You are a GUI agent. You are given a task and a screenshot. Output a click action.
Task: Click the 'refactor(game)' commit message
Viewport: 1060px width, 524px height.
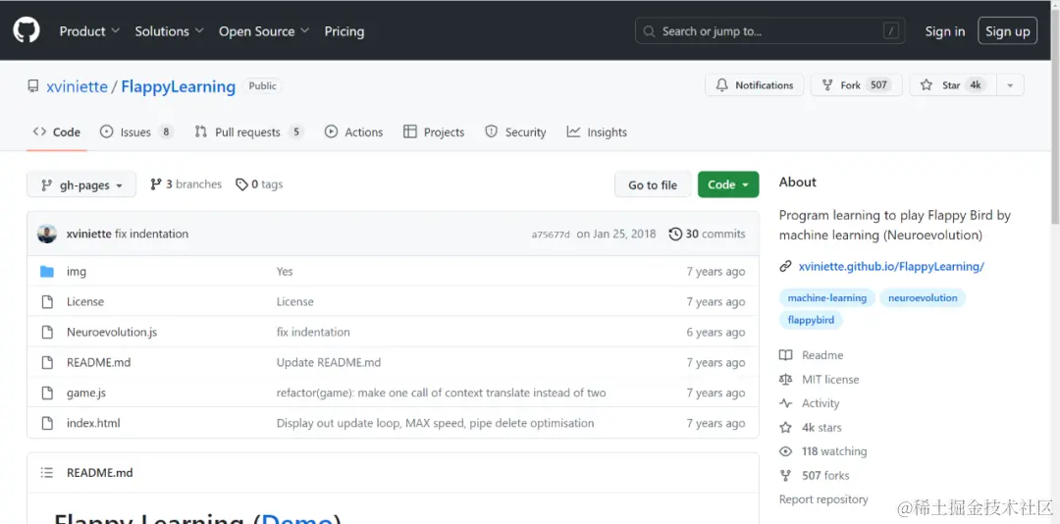pyautogui.click(x=441, y=393)
